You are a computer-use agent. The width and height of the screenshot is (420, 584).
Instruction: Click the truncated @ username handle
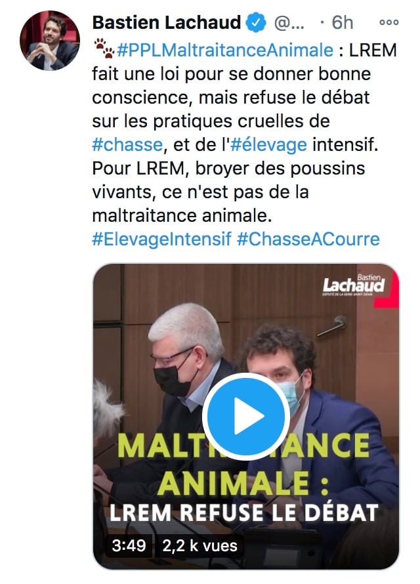pyautogui.click(x=287, y=23)
